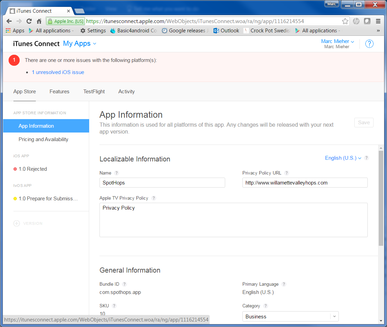Go back with the browser back arrow
This screenshot has height=327, width=387.
pos(9,21)
